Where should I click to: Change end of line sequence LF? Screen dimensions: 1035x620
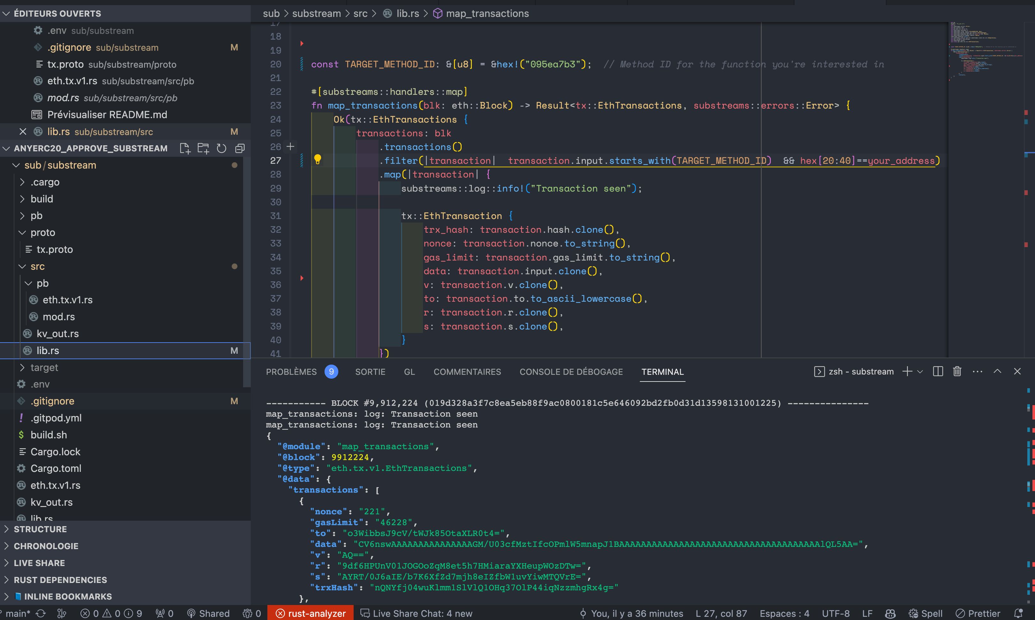click(867, 613)
